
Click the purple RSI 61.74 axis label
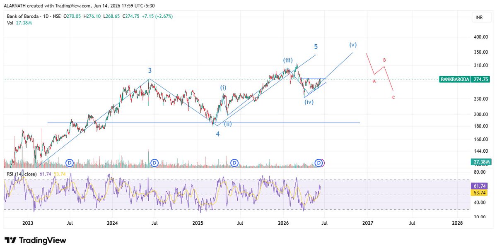(480, 187)
